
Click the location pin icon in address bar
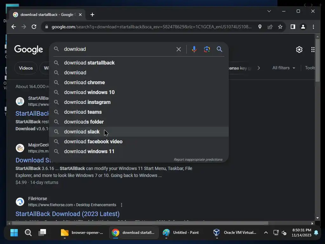point(260,27)
